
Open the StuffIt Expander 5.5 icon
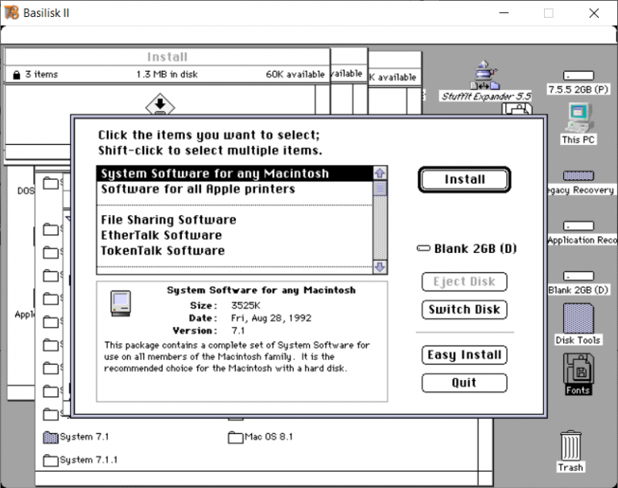pyautogui.click(x=485, y=75)
